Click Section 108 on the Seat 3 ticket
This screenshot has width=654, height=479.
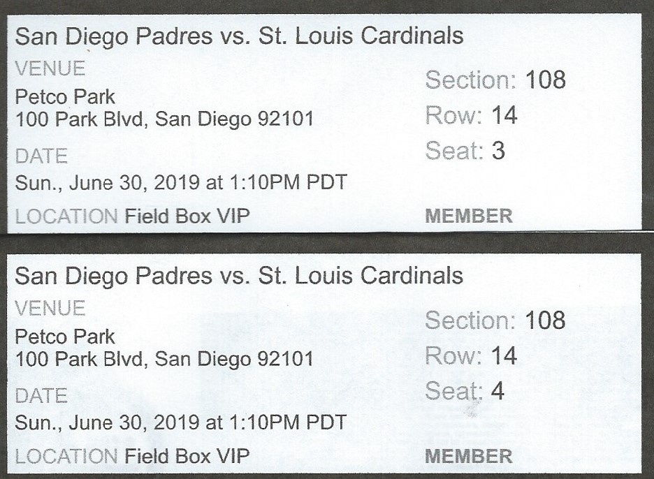click(x=495, y=80)
